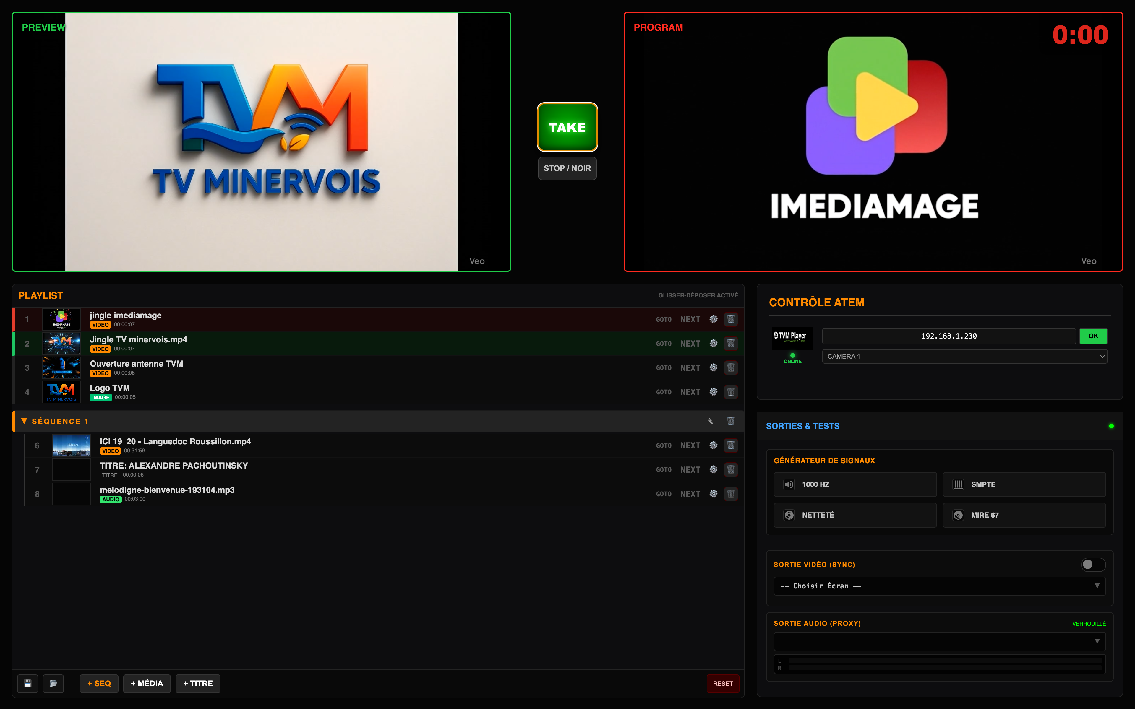This screenshot has height=709, width=1135.
Task: Click the 1000 HZ speaker icon
Action: [789, 484]
